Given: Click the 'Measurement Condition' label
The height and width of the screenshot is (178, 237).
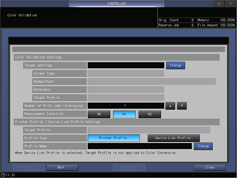Looking at the screenshot, I should tap(55, 114).
